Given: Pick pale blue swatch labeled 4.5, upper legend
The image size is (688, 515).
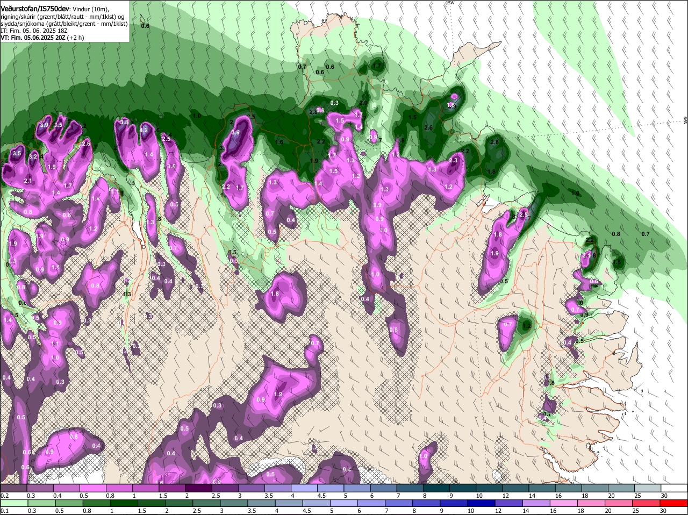Looking at the screenshot, I should pos(331,488).
